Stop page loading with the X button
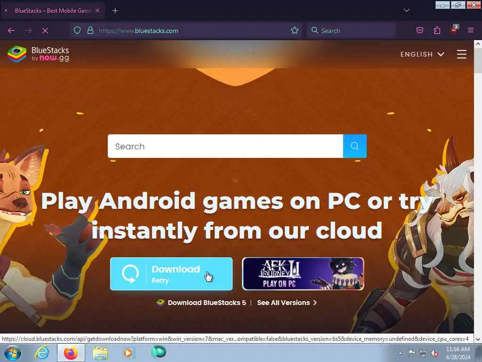Screen dimensions: 482x362 pos(45,31)
